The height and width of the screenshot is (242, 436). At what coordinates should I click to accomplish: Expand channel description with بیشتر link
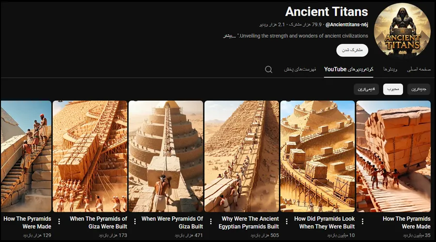(x=230, y=36)
